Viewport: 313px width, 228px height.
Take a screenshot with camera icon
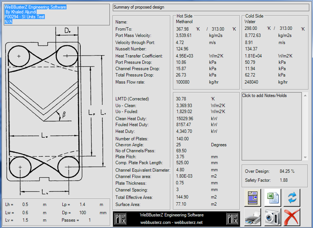[x=272, y=217]
